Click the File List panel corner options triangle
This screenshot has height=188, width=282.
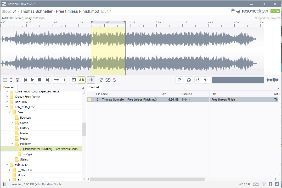278,88
